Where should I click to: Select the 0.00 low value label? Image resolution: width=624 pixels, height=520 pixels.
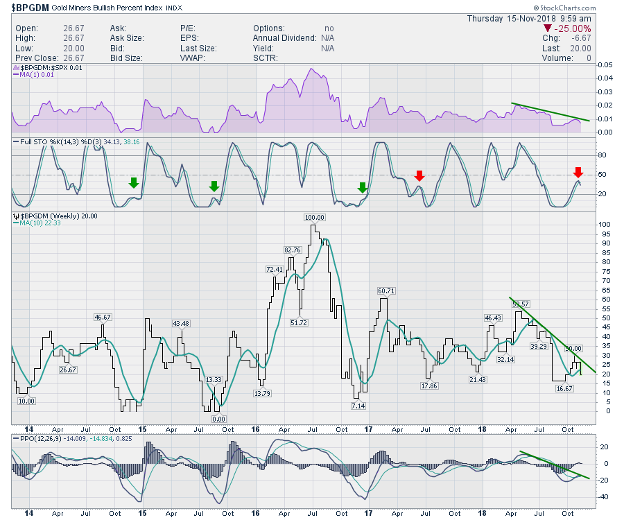219,419
